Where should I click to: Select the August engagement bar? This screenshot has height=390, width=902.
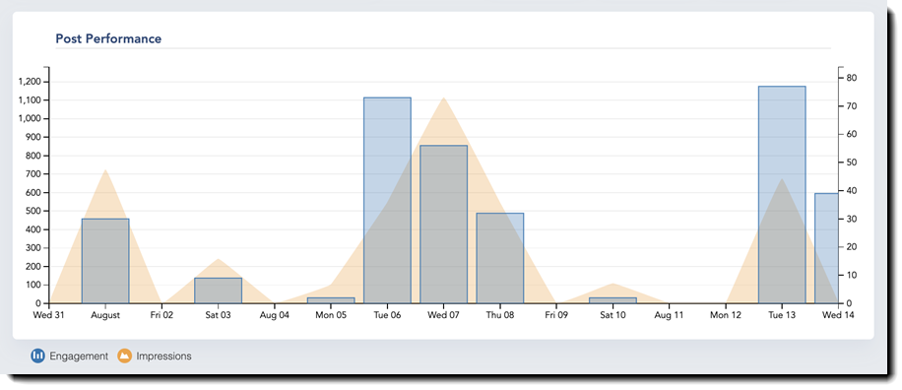(105, 261)
